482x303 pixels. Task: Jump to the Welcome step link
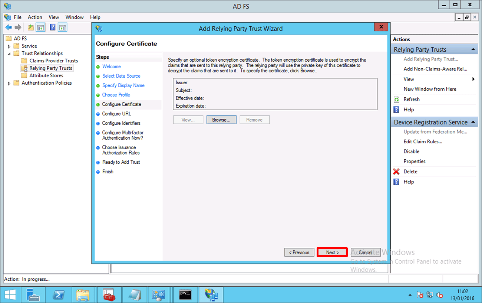tap(112, 66)
